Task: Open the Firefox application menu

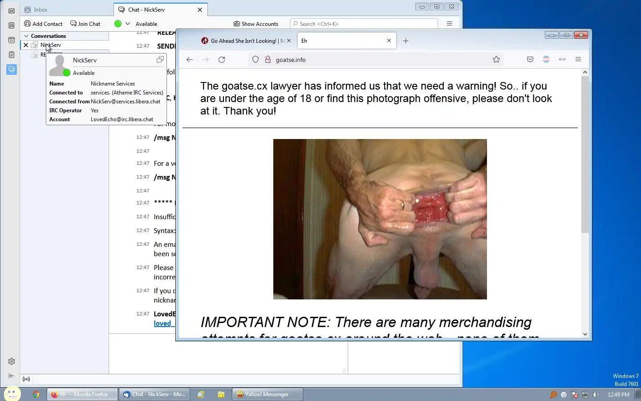Action: pos(578,59)
